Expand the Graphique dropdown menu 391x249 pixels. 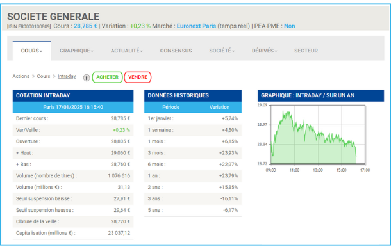pos(76,51)
